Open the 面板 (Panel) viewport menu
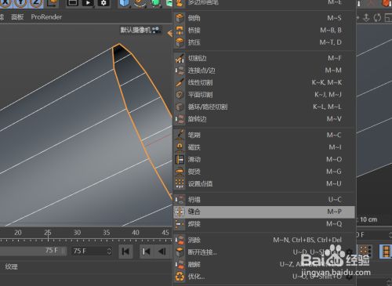 coord(17,17)
